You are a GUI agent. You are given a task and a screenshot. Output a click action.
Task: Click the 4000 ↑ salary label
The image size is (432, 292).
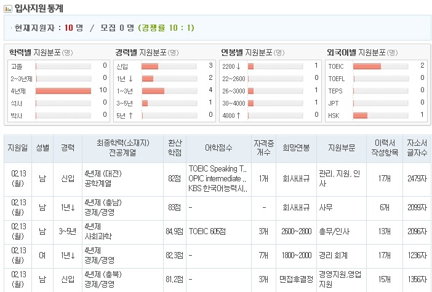(x=231, y=116)
